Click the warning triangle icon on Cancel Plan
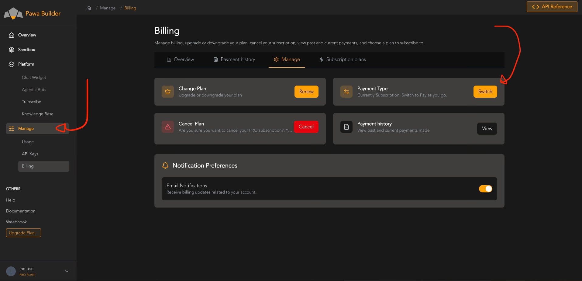Viewport: 582px width, 281px height. 167,127
